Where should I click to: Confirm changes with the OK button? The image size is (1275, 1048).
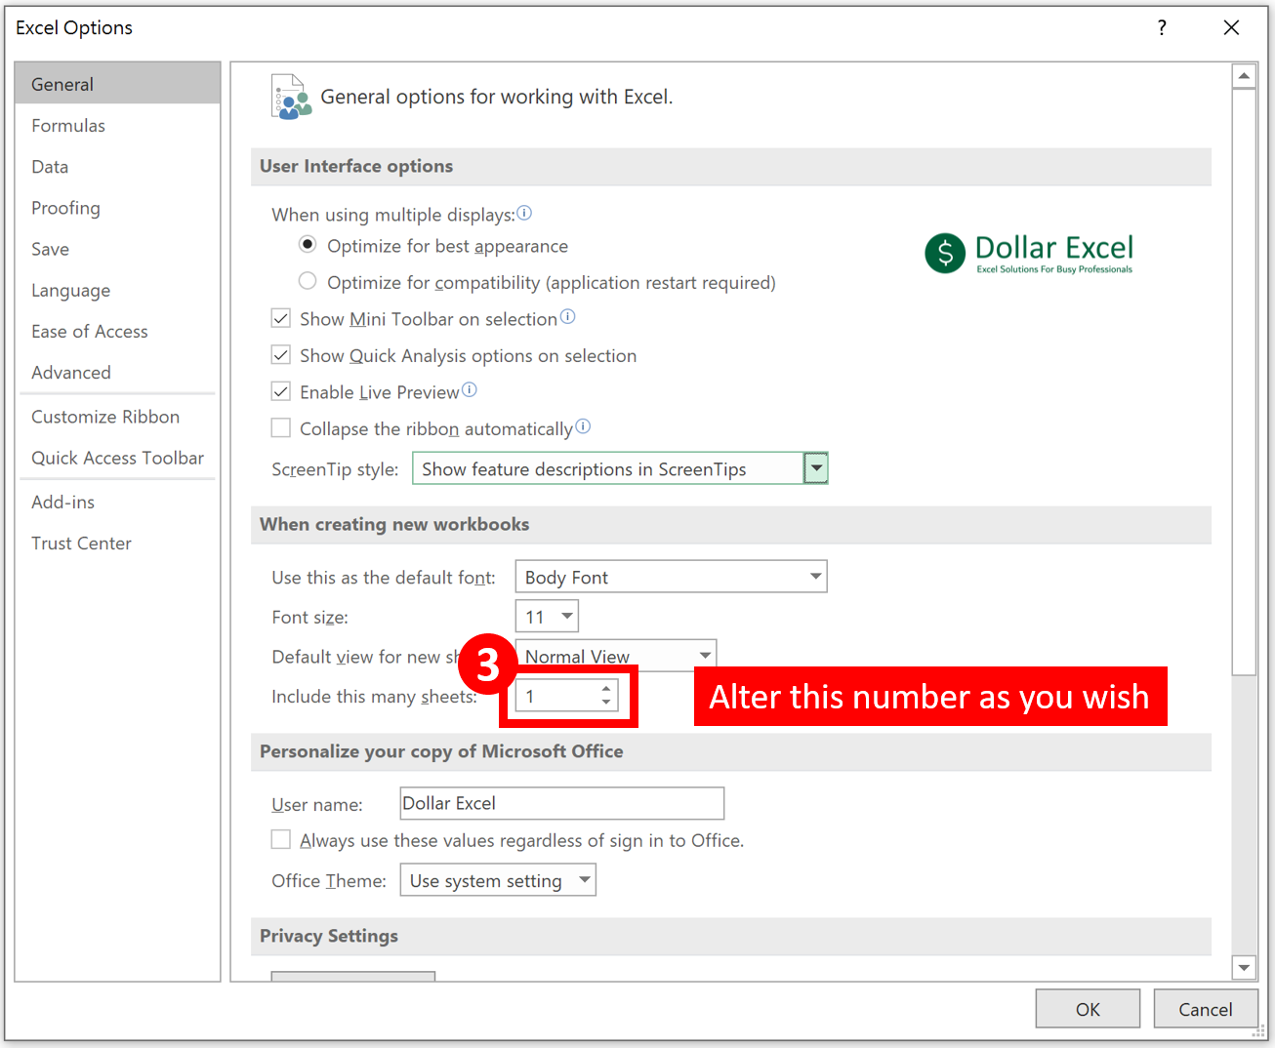pyautogui.click(x=1088, y=1008)
